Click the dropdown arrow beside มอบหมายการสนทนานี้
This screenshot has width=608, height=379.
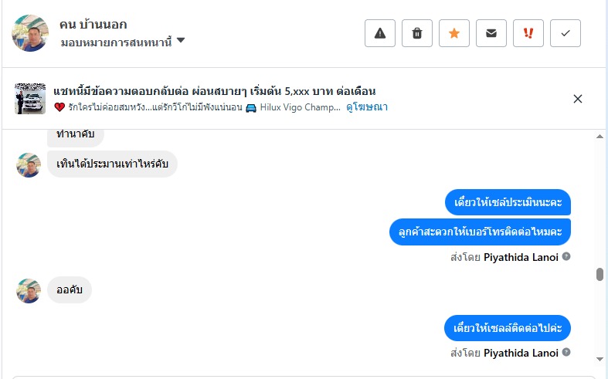click(181, 40)
